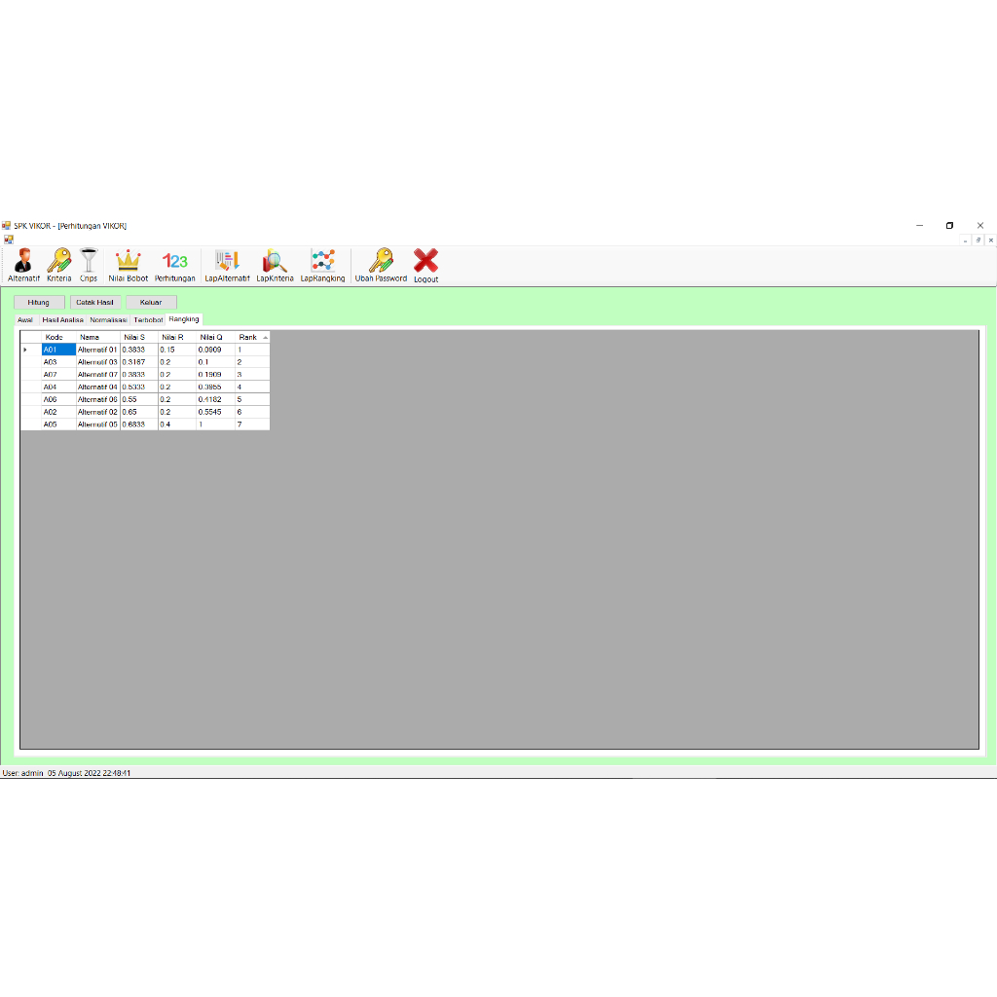Sort by the Rank column header
This screenshot has width=997, height=997.
pos(249,337)
